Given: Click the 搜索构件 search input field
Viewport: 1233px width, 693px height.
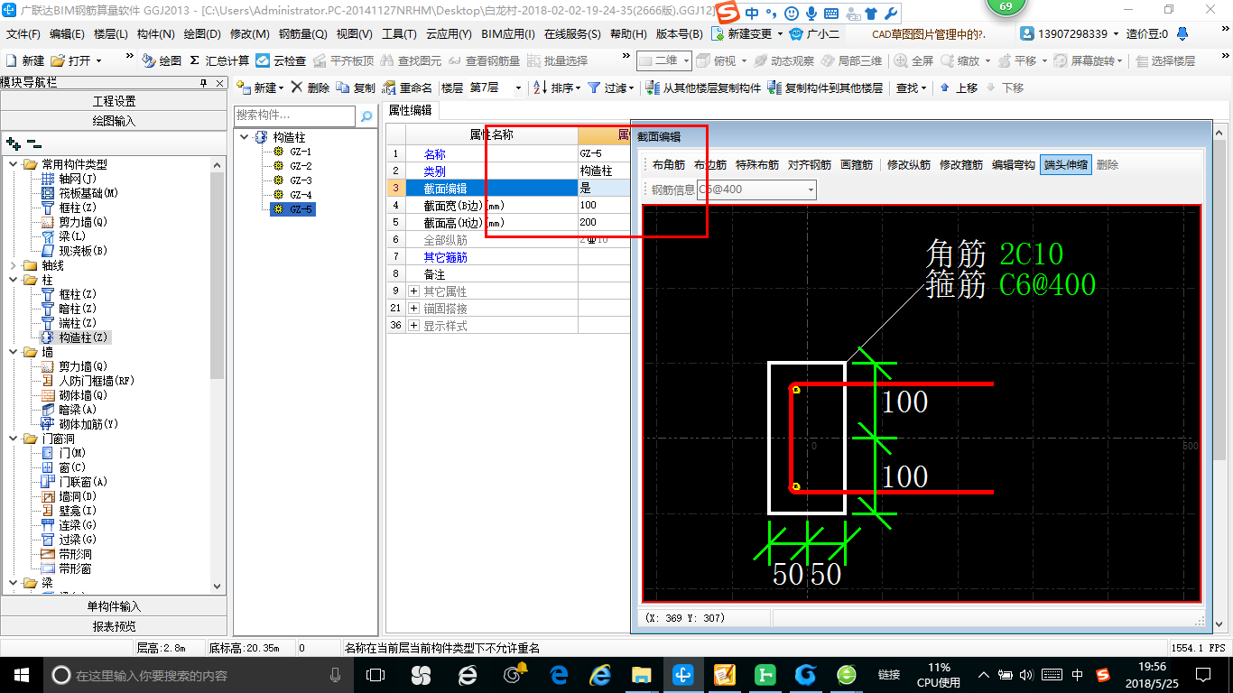Looking at the screenshot, I should point(295,115).
